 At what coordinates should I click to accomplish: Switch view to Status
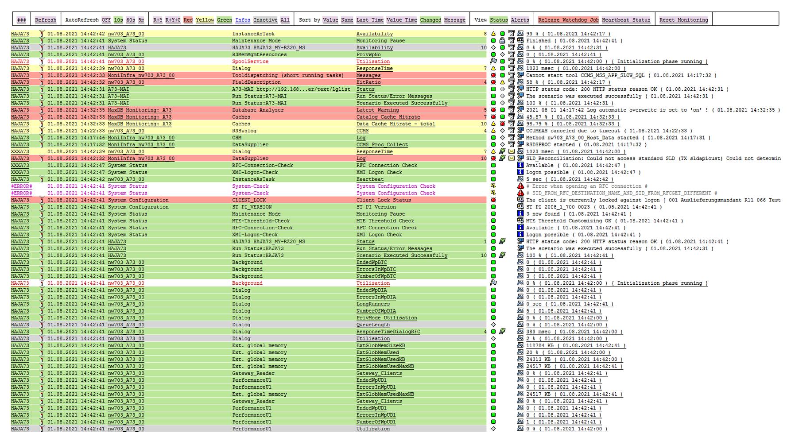499,20
